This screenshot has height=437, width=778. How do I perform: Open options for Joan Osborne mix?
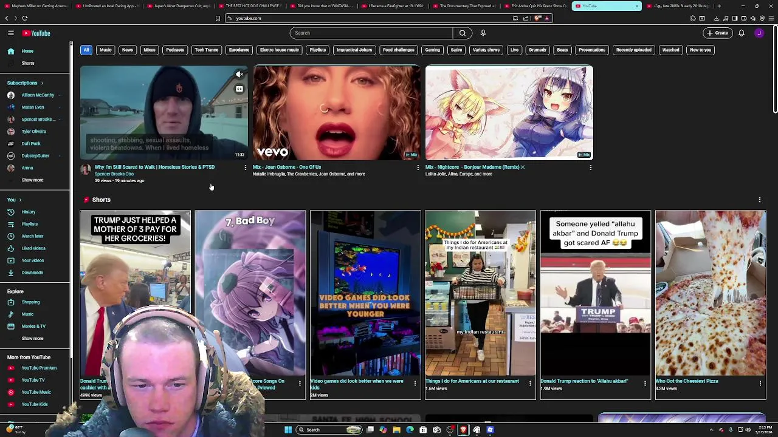(x=418, y=168)
